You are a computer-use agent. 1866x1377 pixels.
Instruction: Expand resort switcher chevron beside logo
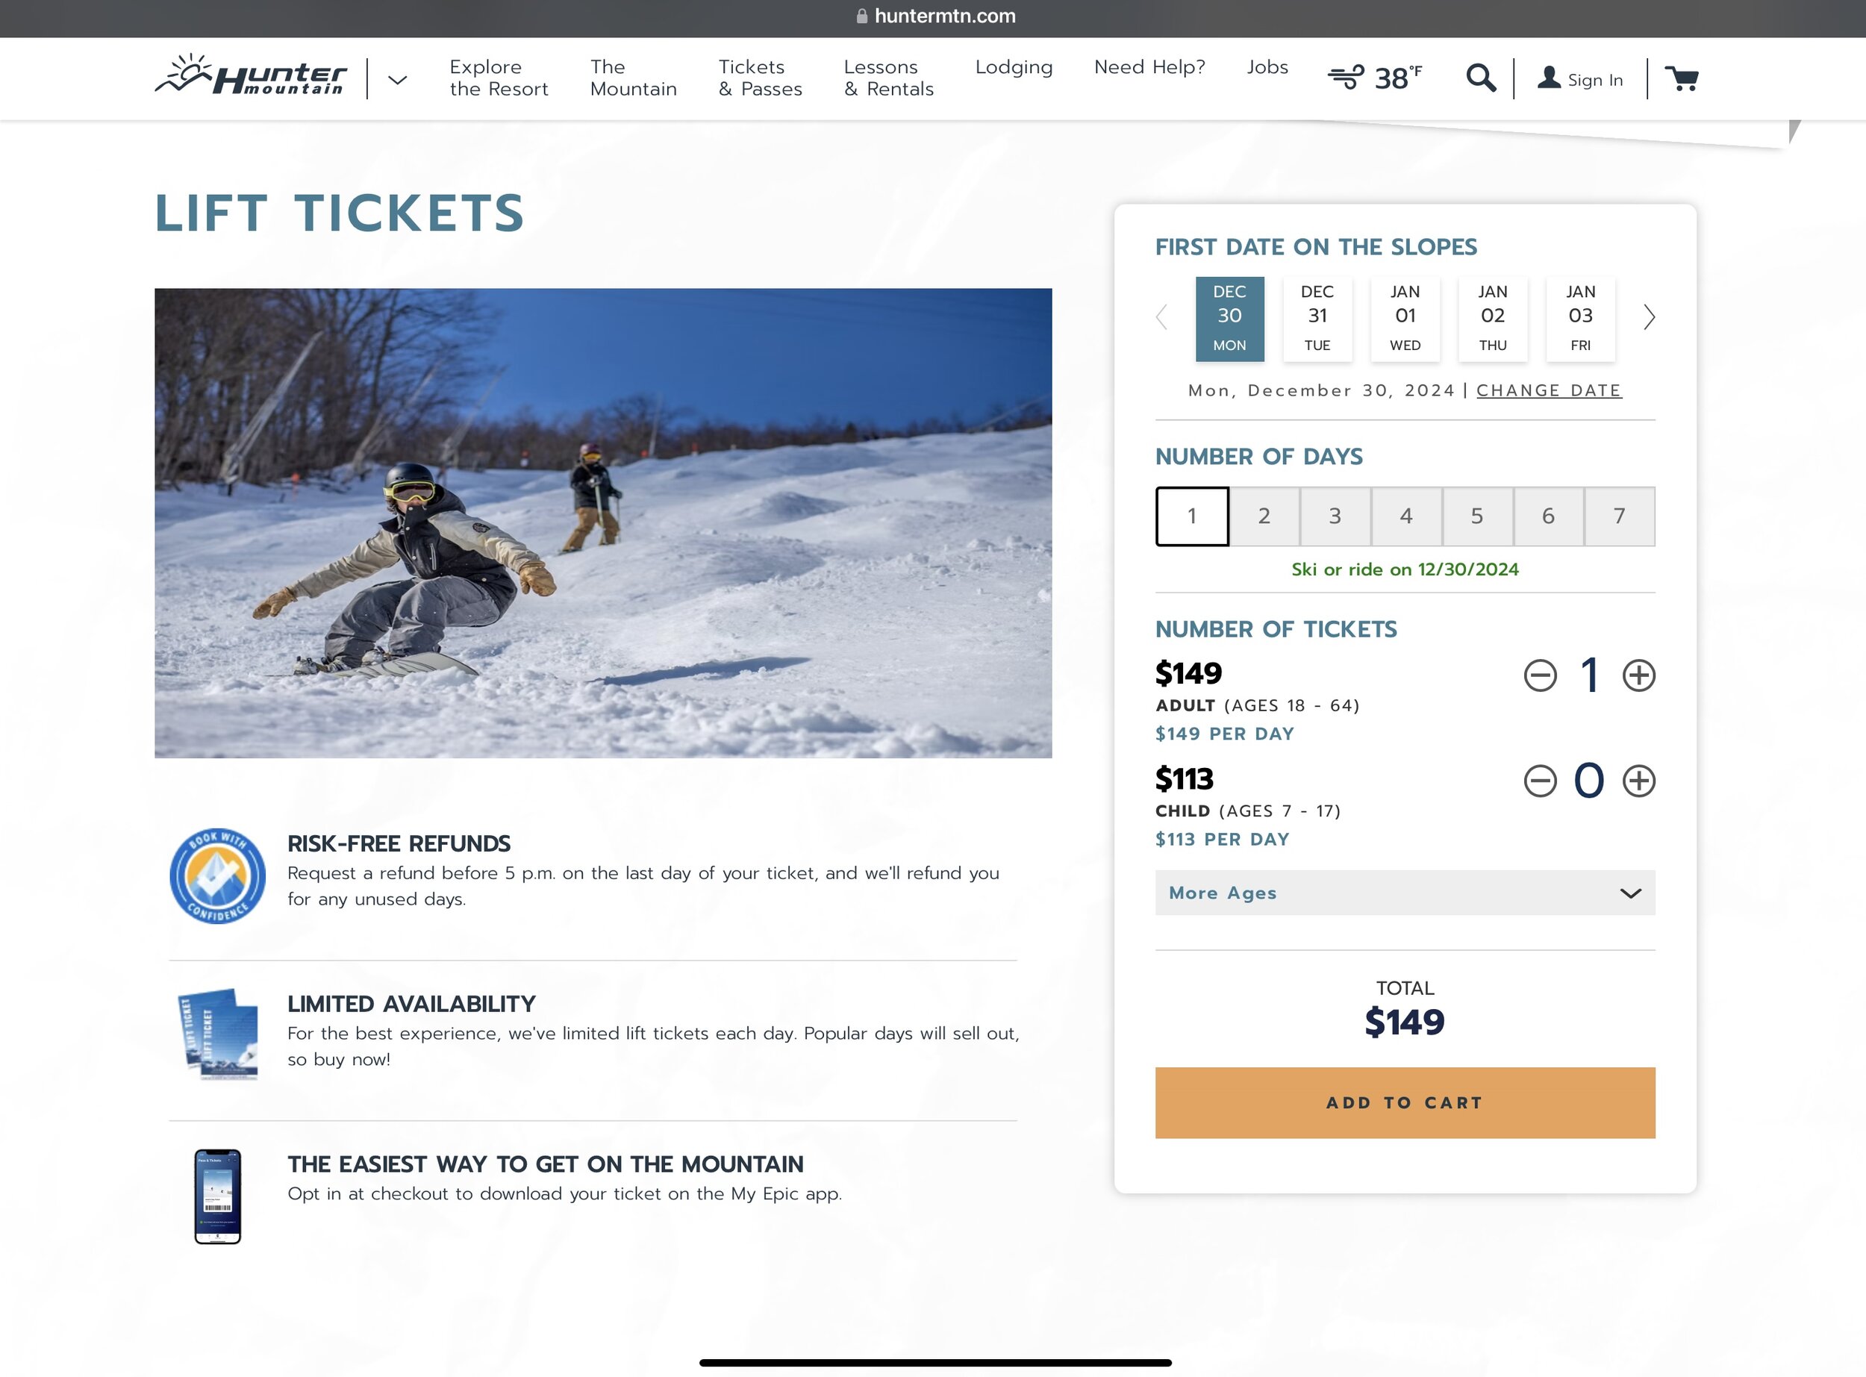[398, 80]
